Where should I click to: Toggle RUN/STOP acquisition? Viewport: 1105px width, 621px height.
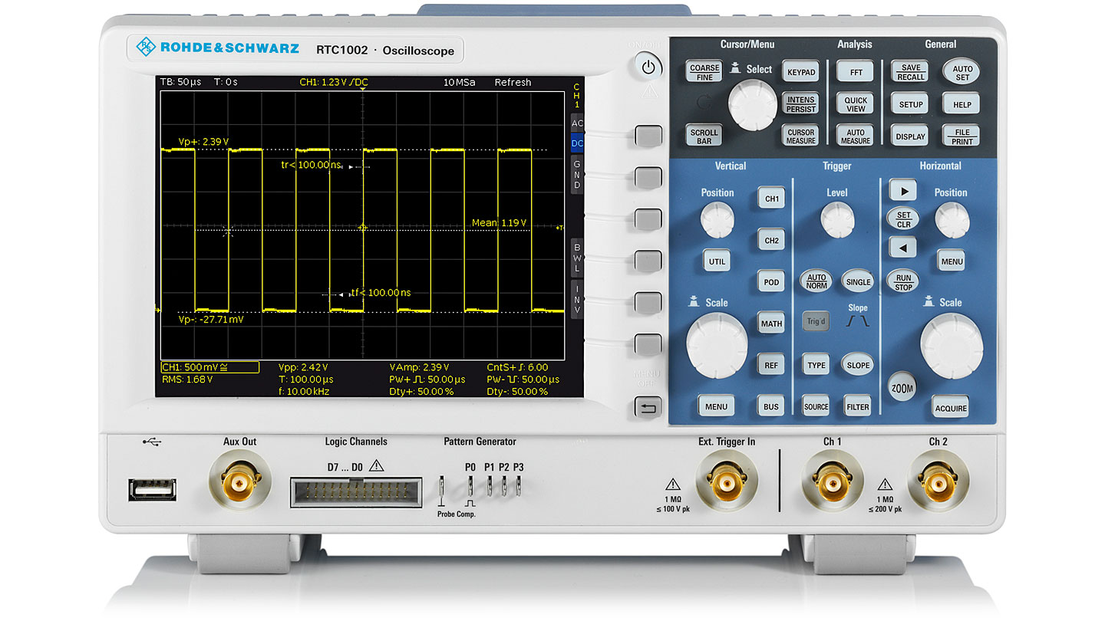tap(902, 281)
